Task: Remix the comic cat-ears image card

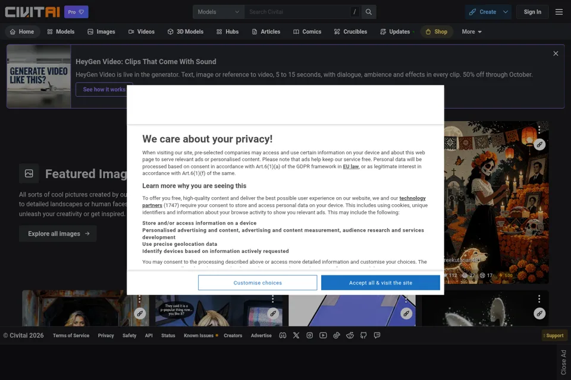Action: tap(273, 313)
